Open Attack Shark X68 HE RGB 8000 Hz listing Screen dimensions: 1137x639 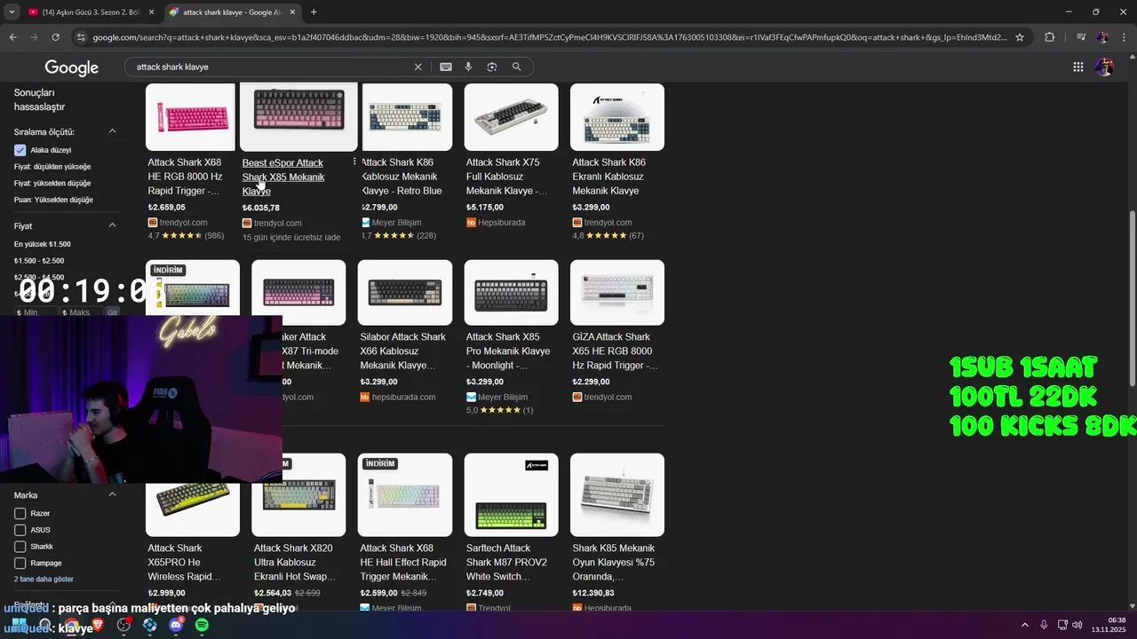tap(184, 177)
